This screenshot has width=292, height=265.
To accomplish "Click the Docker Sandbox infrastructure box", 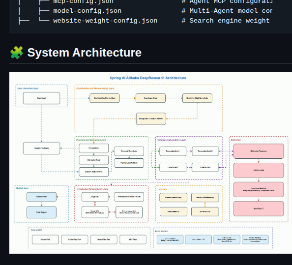I will pyautogui.click(x=255, y=239).
